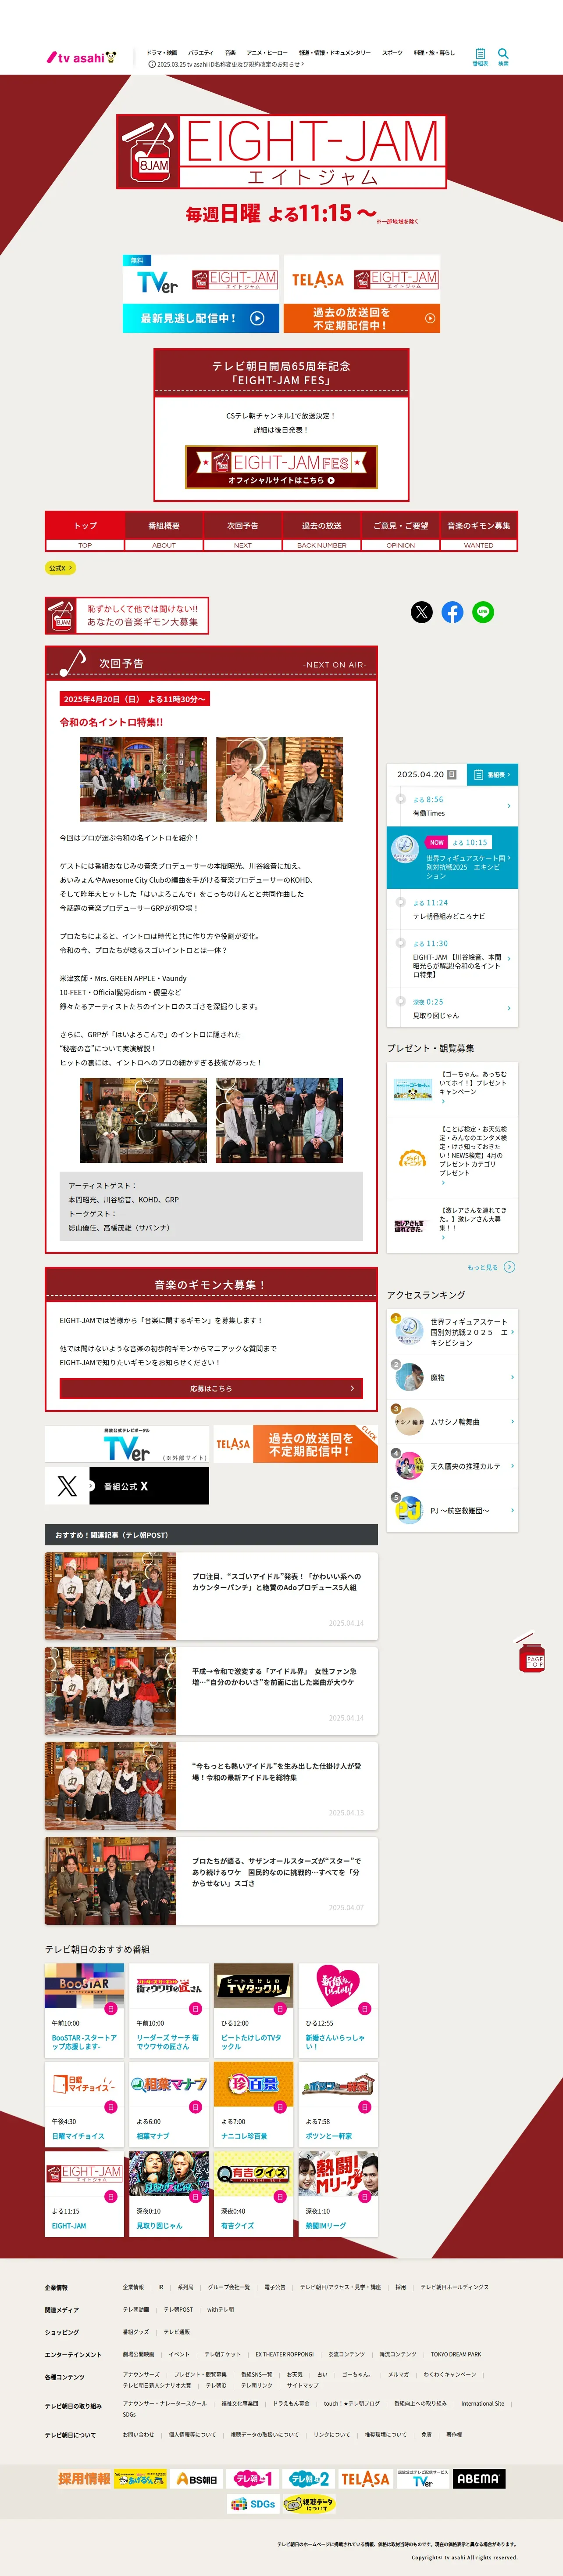The width and height of the screenshot is (563, 2576).
Task: Click the circled arrow next to もっと見る
Action: [x=510, y=1267]
